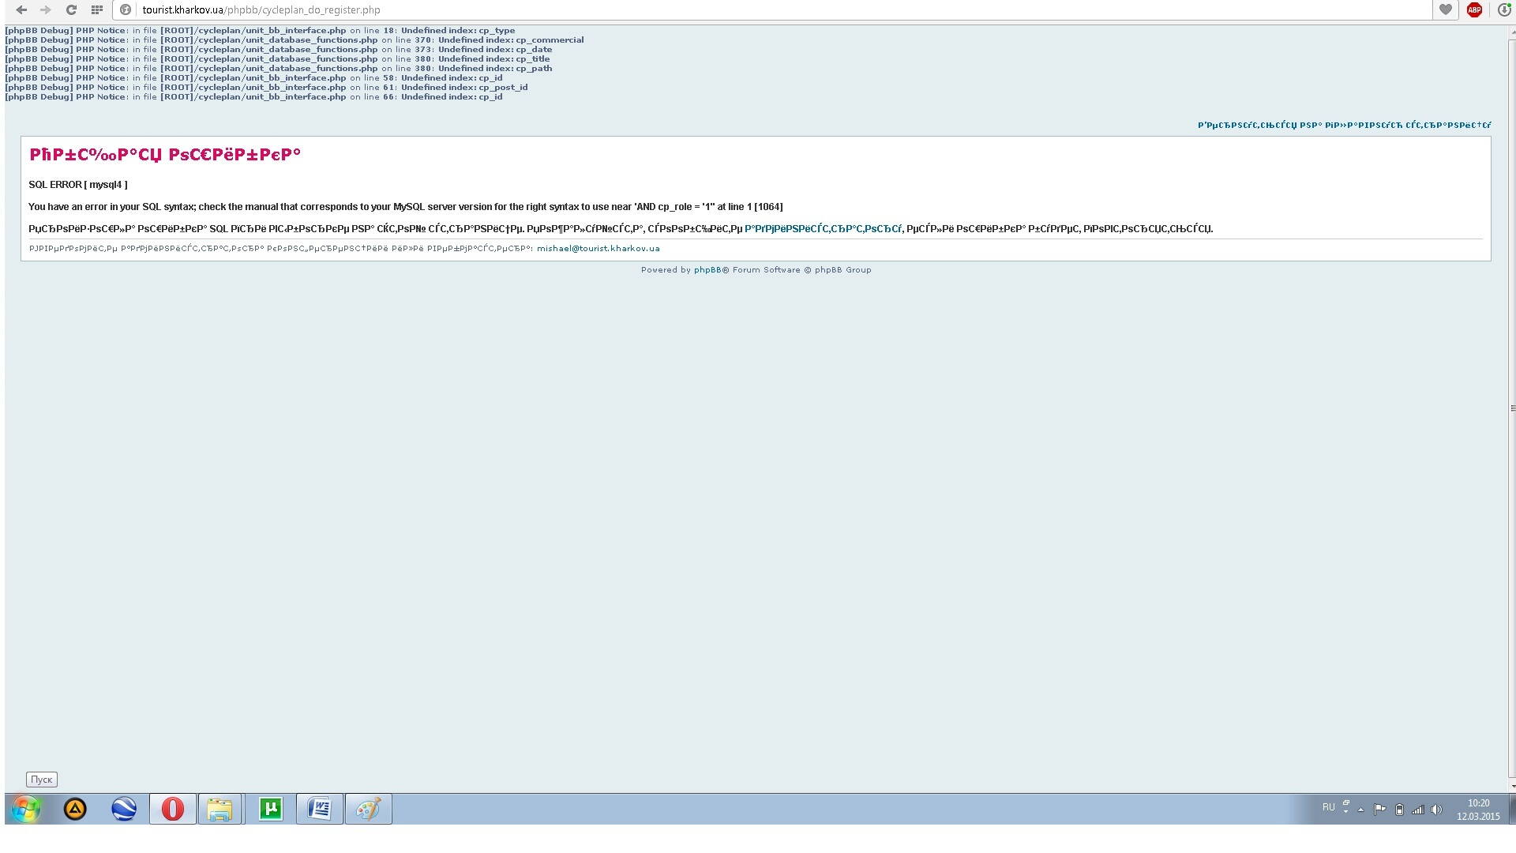1516x853 pixels.
Task: Click the taskbar clock showing 10:20
Action: (x=1477, y=810)
